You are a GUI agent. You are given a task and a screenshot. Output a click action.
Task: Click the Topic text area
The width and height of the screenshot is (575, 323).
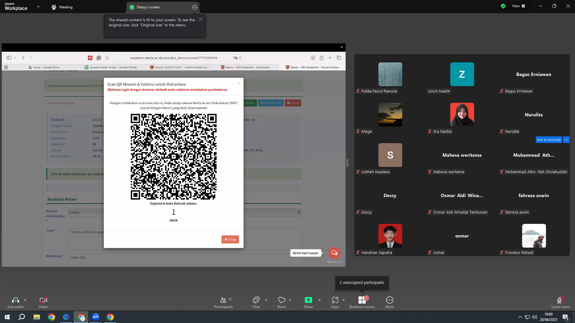pos(184,239)
